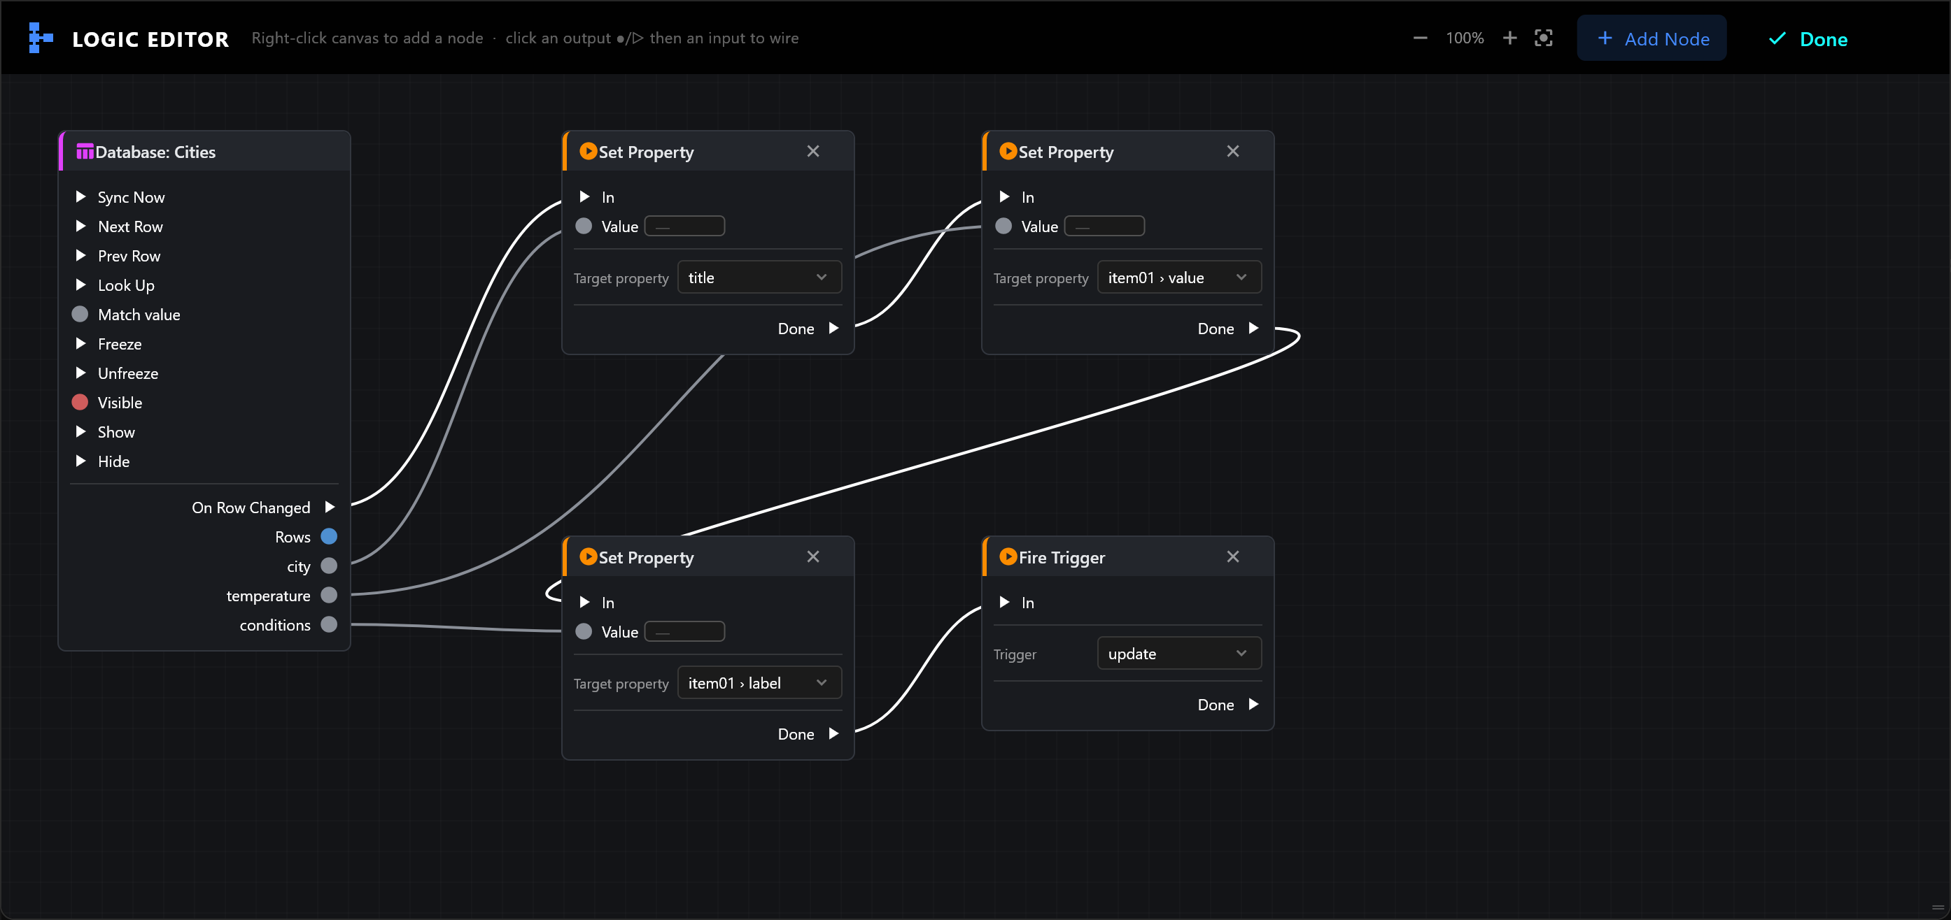Click Done output arrow of item01 › label node
The height and width of the screenshot is (920, 1951).
tap(834, 734)
